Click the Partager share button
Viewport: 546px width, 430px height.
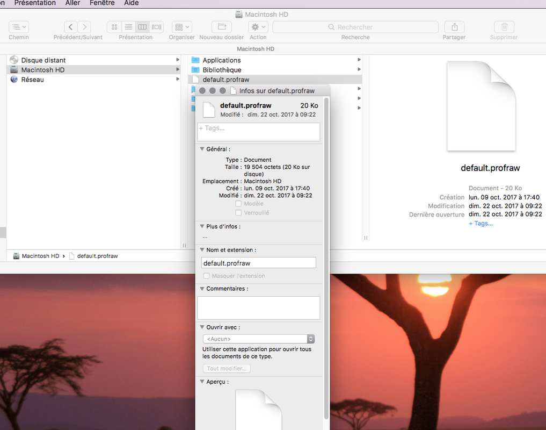[x=454, y=27]
